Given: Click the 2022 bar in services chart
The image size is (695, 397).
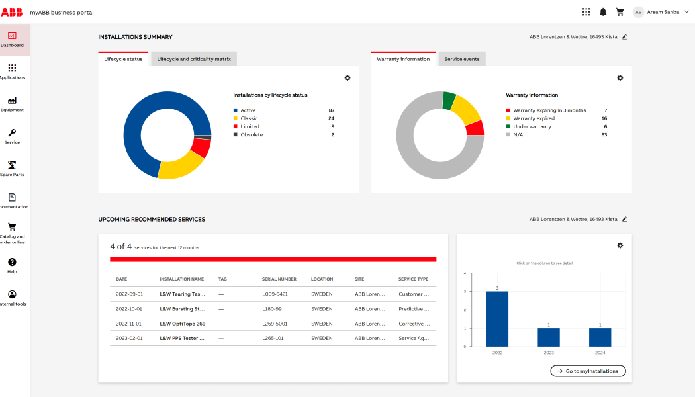Looking at the screenshot, I should pos(497,319).
